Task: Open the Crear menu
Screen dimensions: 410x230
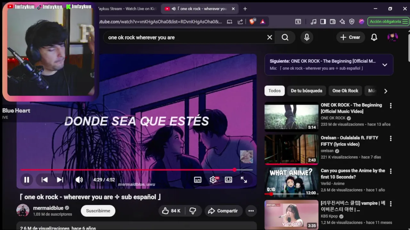Action: 350,37
